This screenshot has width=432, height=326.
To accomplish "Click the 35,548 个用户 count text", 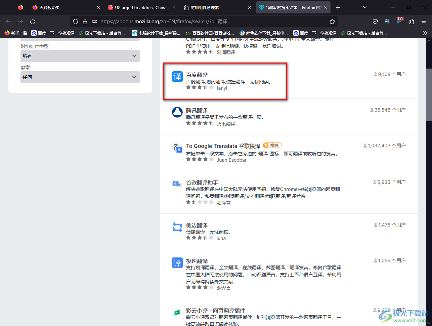I will [x=390, y=110].
